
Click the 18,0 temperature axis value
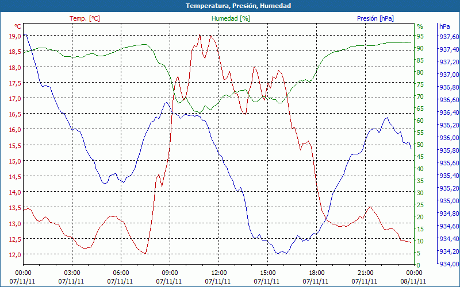pyautogui.click(x=16, y=68)
